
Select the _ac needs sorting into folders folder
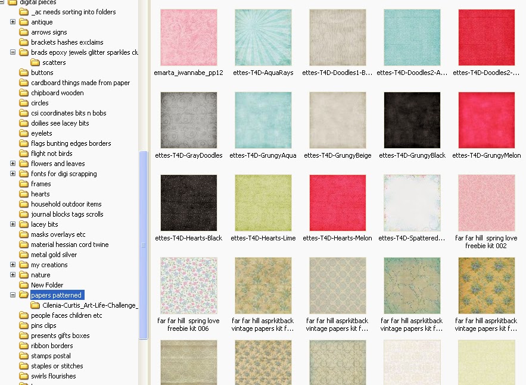pos(73,12)
